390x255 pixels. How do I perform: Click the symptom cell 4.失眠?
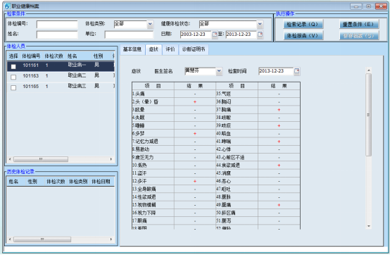pos(153,118)
